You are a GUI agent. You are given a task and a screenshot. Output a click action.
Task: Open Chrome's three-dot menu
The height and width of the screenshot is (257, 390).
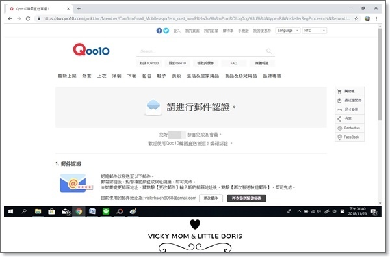click(376, 18)
